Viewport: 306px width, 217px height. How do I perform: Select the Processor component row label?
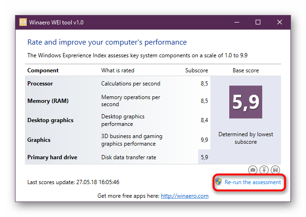pyautogui.click(x=40, y=84)
